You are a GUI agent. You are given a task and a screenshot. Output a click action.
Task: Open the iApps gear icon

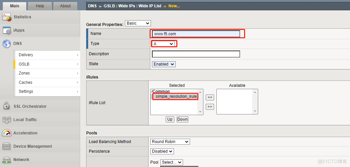pos(7,30)
